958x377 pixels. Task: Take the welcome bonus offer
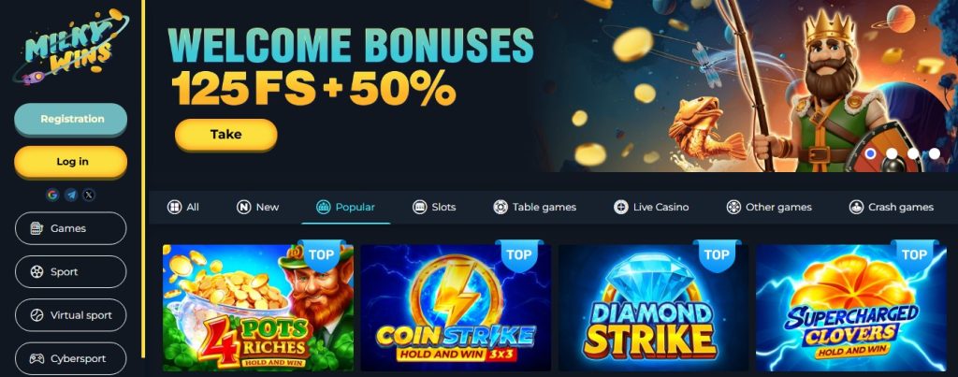tap(226, 135)
